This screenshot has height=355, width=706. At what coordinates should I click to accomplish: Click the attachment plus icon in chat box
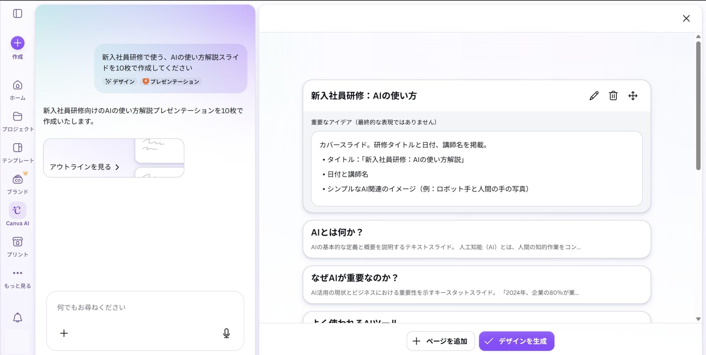click(x=64, y=333)
